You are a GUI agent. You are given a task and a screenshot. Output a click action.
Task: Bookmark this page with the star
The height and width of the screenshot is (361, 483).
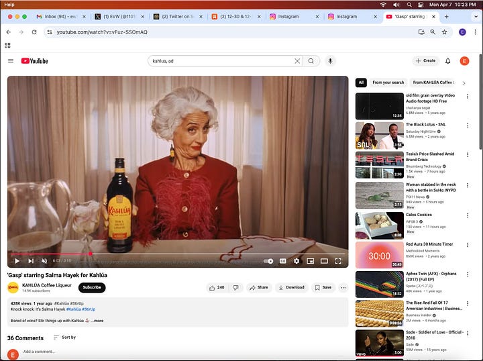pyautogui.click(x=445, y=32)
